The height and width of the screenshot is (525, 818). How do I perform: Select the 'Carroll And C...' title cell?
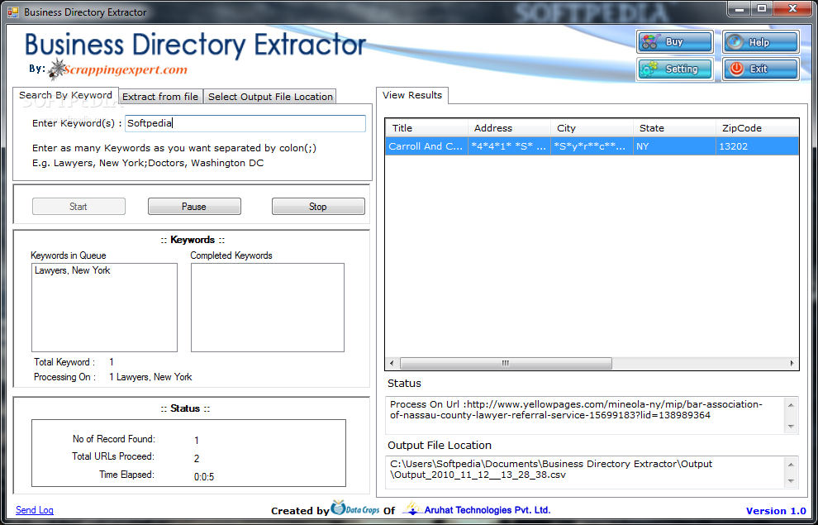(426, 146)
